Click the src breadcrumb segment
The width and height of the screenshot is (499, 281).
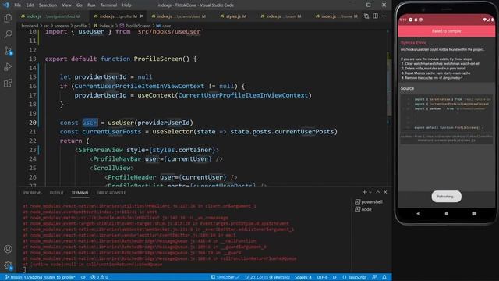point(46,26)
